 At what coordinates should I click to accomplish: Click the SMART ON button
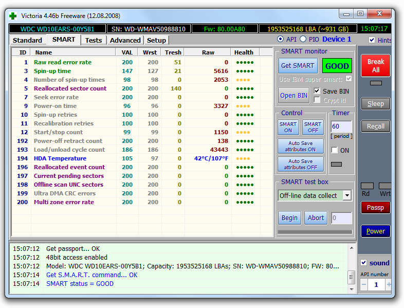(288, 128)
